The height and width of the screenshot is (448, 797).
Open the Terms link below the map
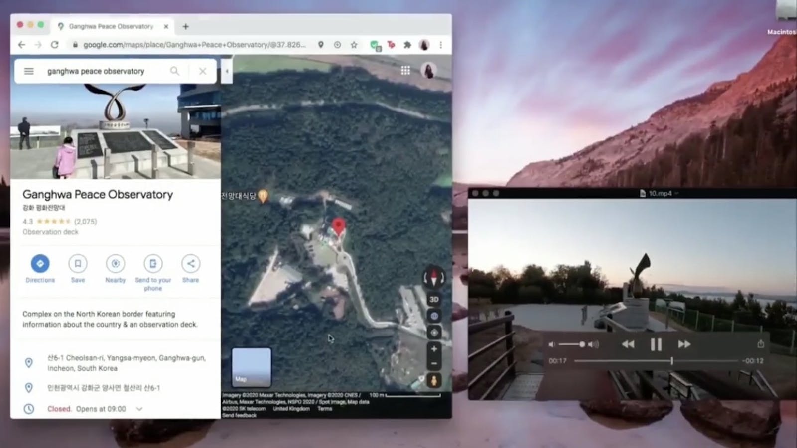tap(325, 409)
